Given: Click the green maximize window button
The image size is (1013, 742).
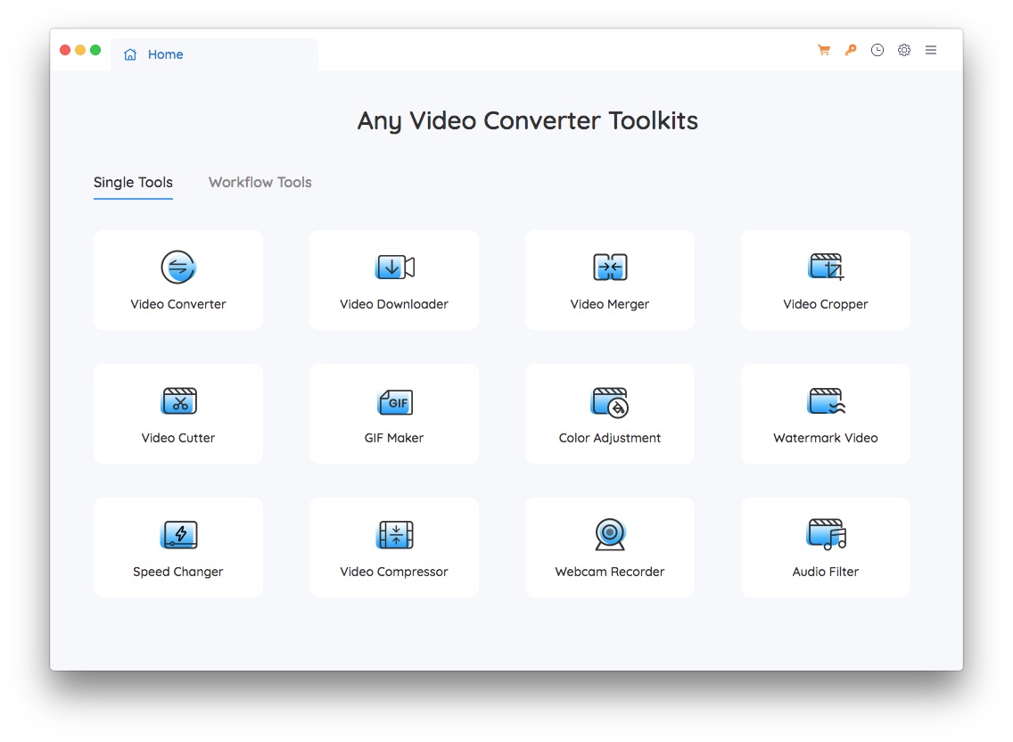Looking at the screenshot, I should click(x=95, y=50).
